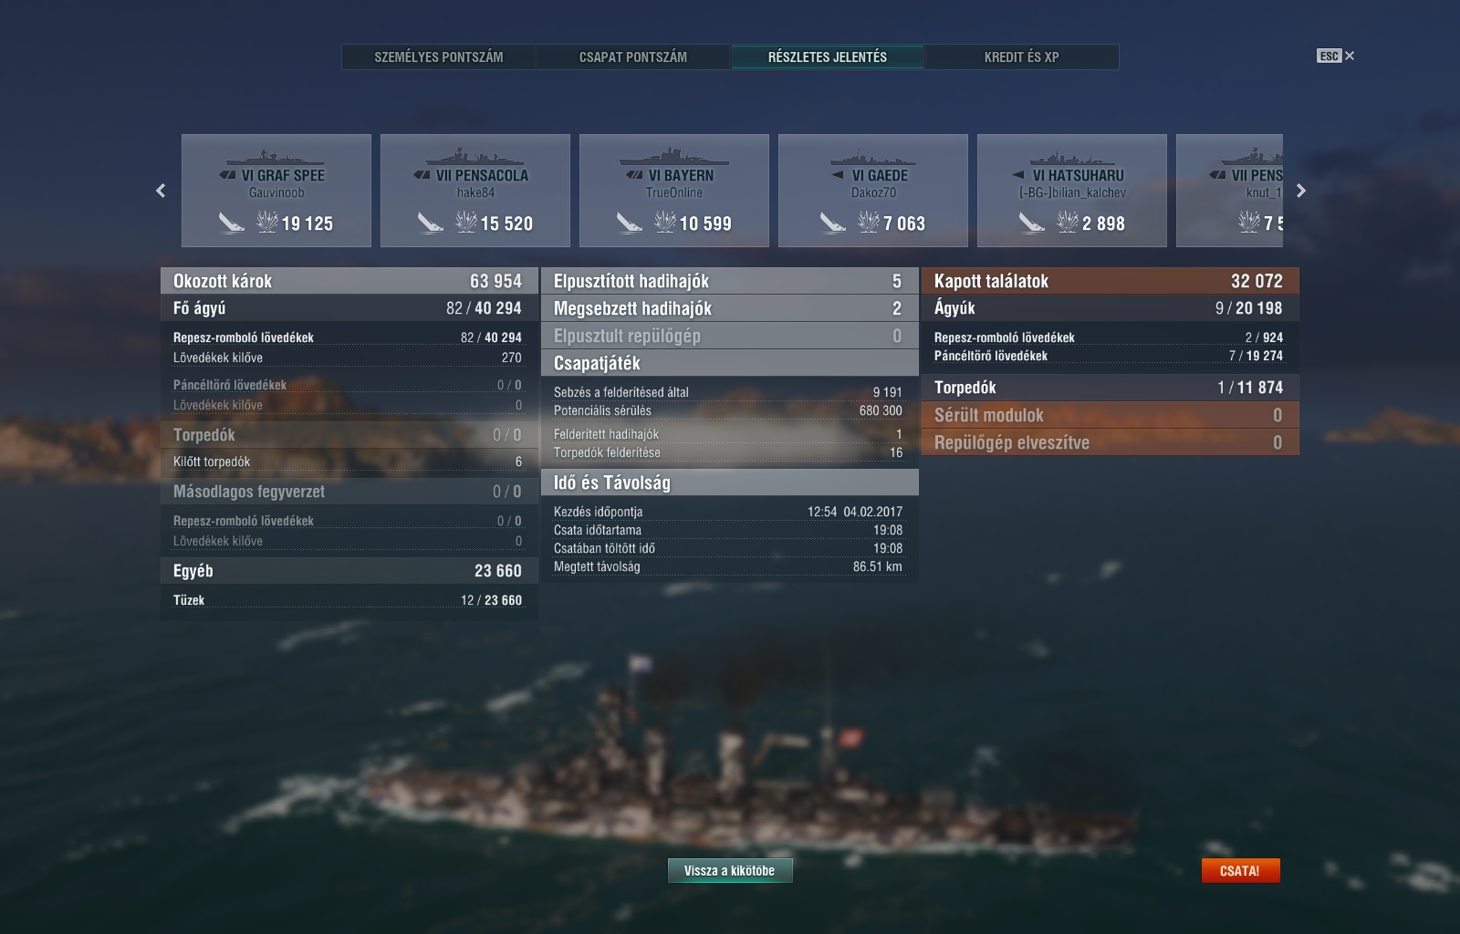Click the sunk ship icon on Gaede card
This screenshot has width=1460, height=934.
(x=832, y=223)
